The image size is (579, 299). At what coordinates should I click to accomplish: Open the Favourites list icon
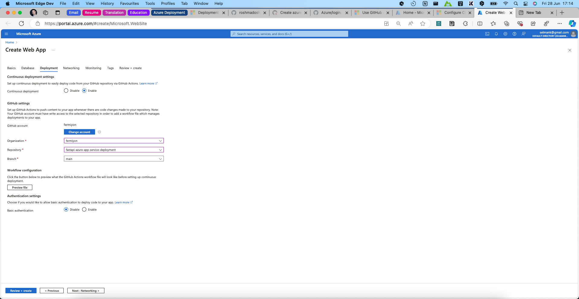[x=493, y=24]
